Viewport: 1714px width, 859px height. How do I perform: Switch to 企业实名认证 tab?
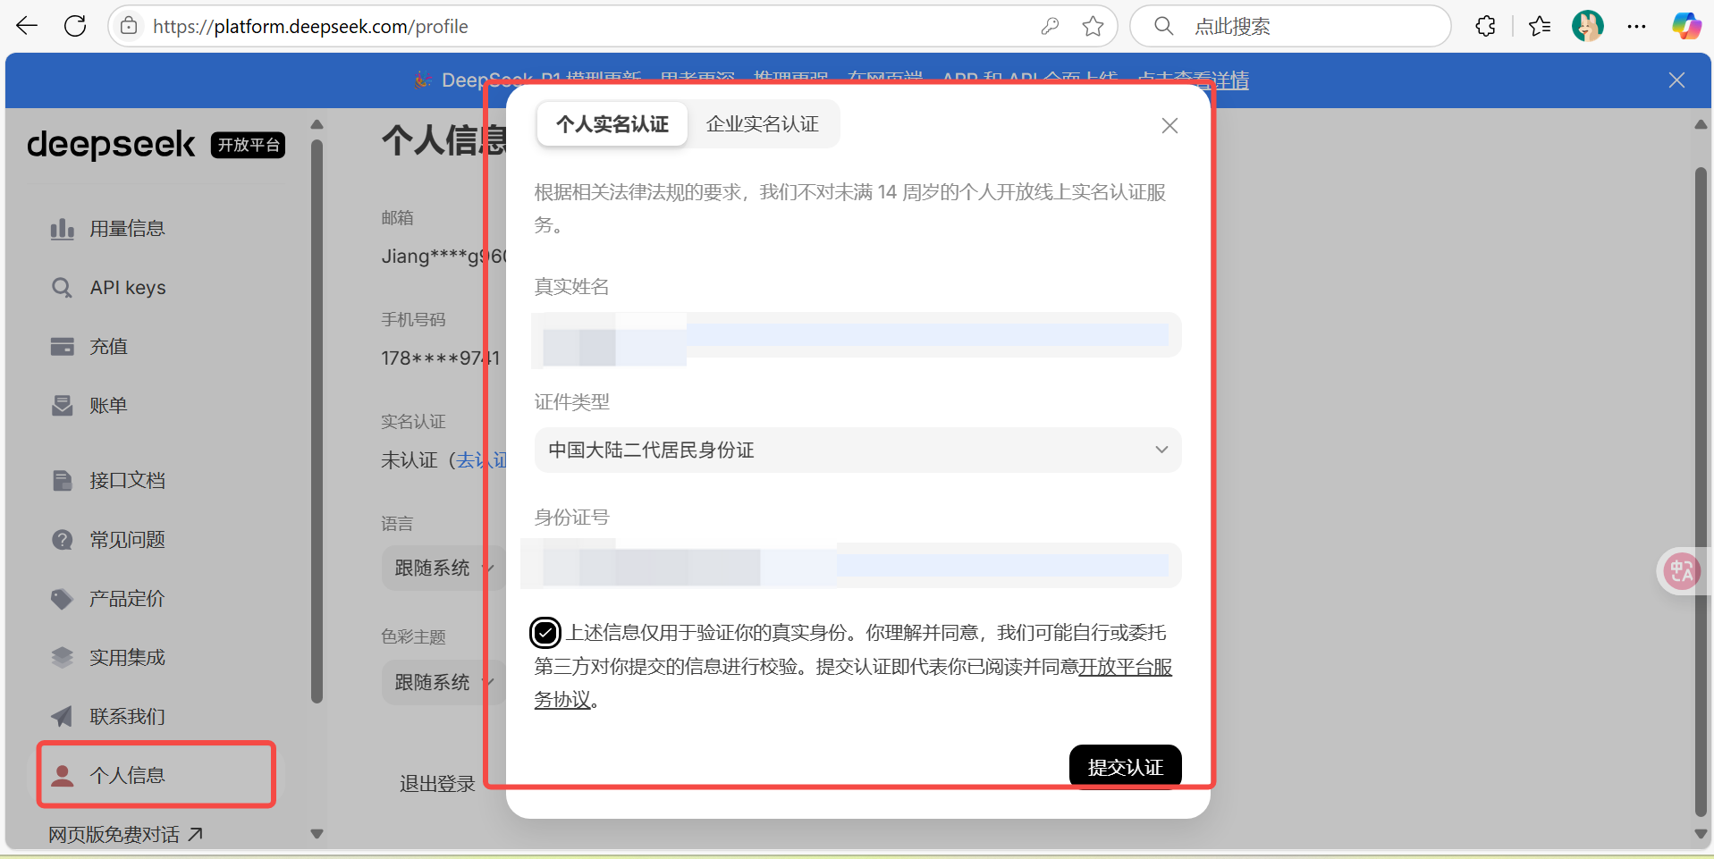(763, 124)
